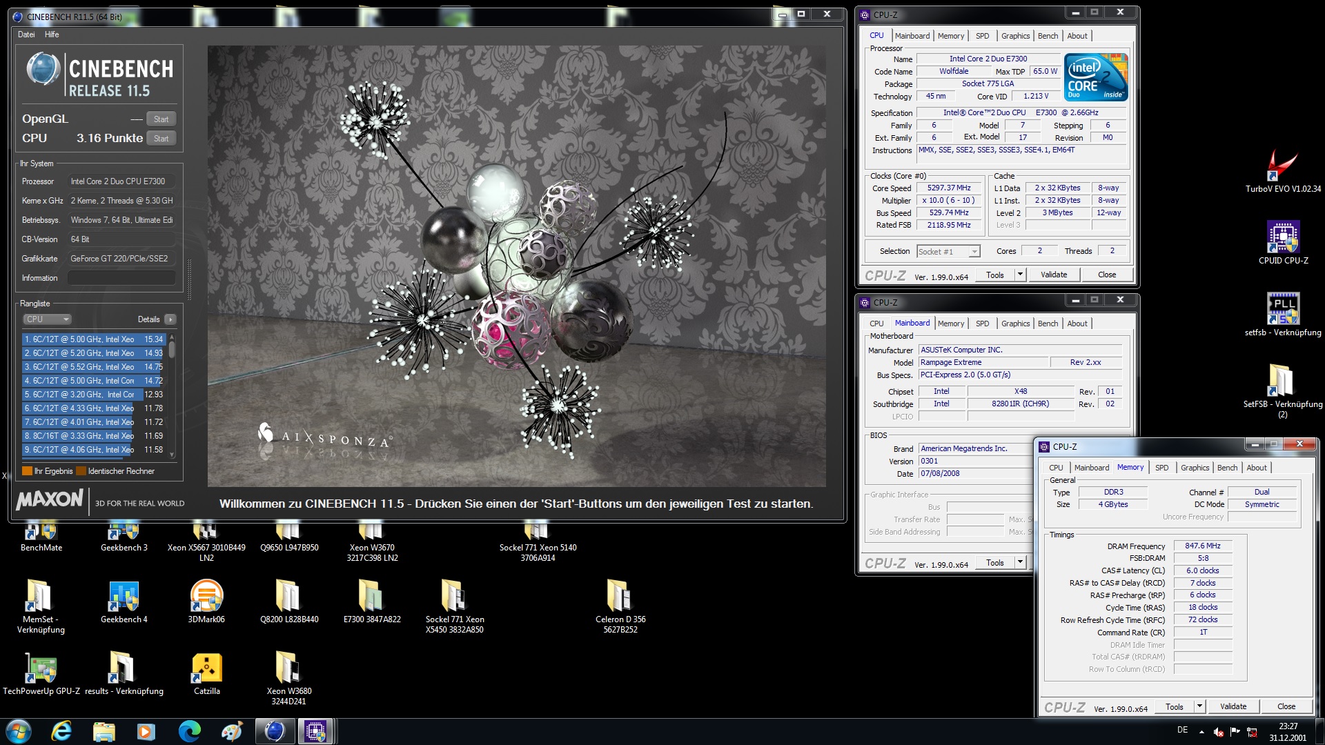Expand Details arrow in Rangliste
Image resolution: width=1325 pixels, height=745 pixels.
170,319
